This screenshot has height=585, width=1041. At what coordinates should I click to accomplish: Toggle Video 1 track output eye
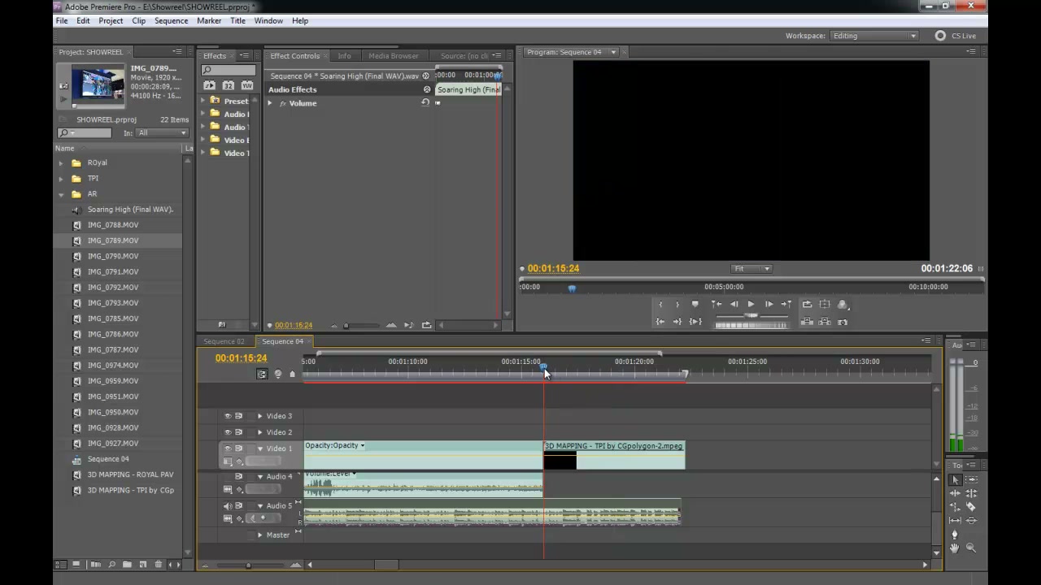228,448
